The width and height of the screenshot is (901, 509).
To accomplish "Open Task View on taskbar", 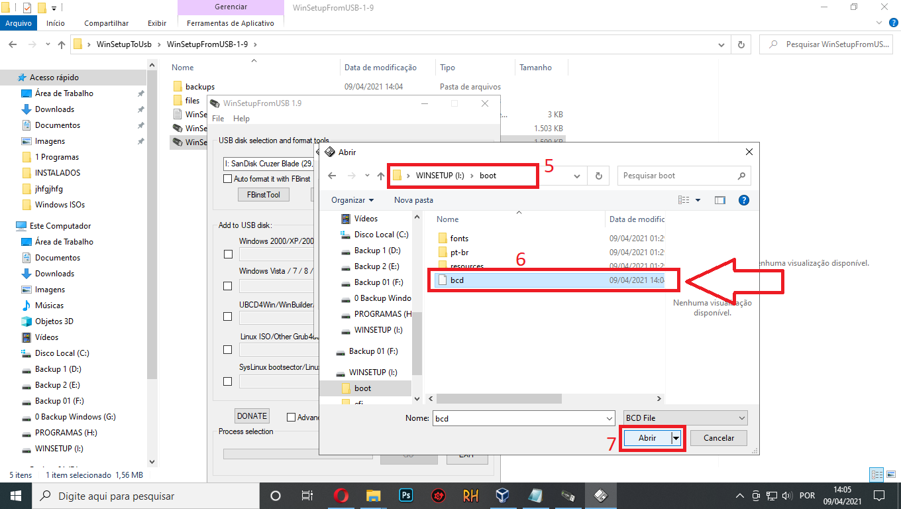I will coord(307,496).
